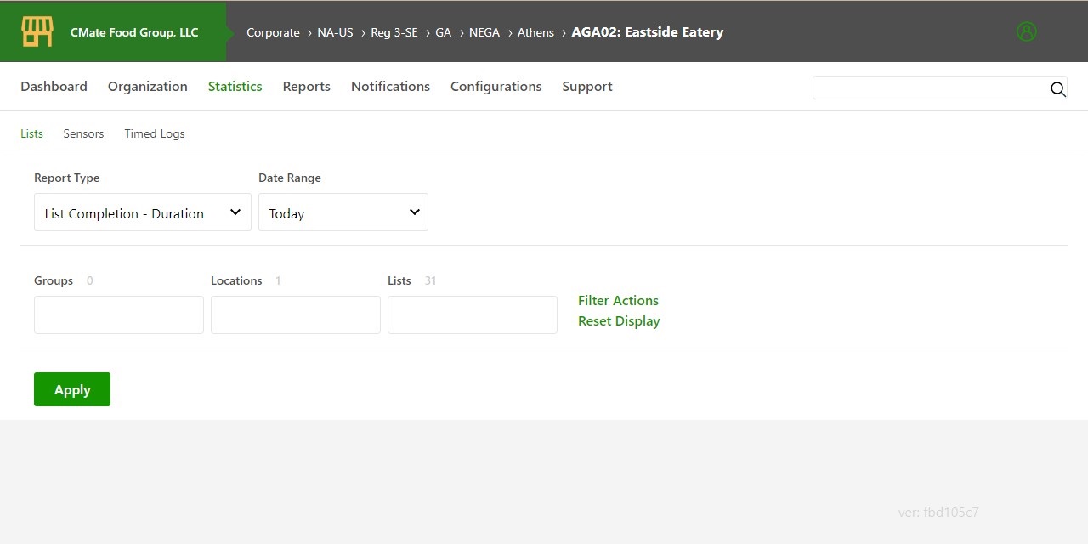Image resolution: width=1088 pixels, height=544 pixels.
Task: Open the Reports menu item
Action: (x=306, y=87)
